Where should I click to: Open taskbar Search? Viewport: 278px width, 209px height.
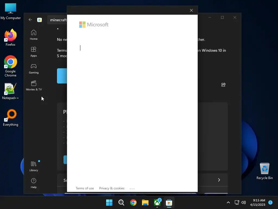point(121,202)
